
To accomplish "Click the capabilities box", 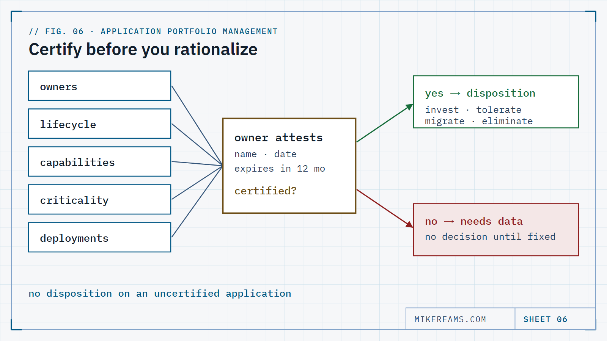I will 99,161.
